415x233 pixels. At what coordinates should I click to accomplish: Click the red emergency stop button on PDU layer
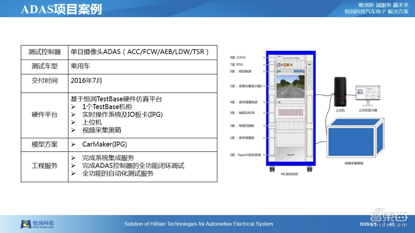(288, 65)
